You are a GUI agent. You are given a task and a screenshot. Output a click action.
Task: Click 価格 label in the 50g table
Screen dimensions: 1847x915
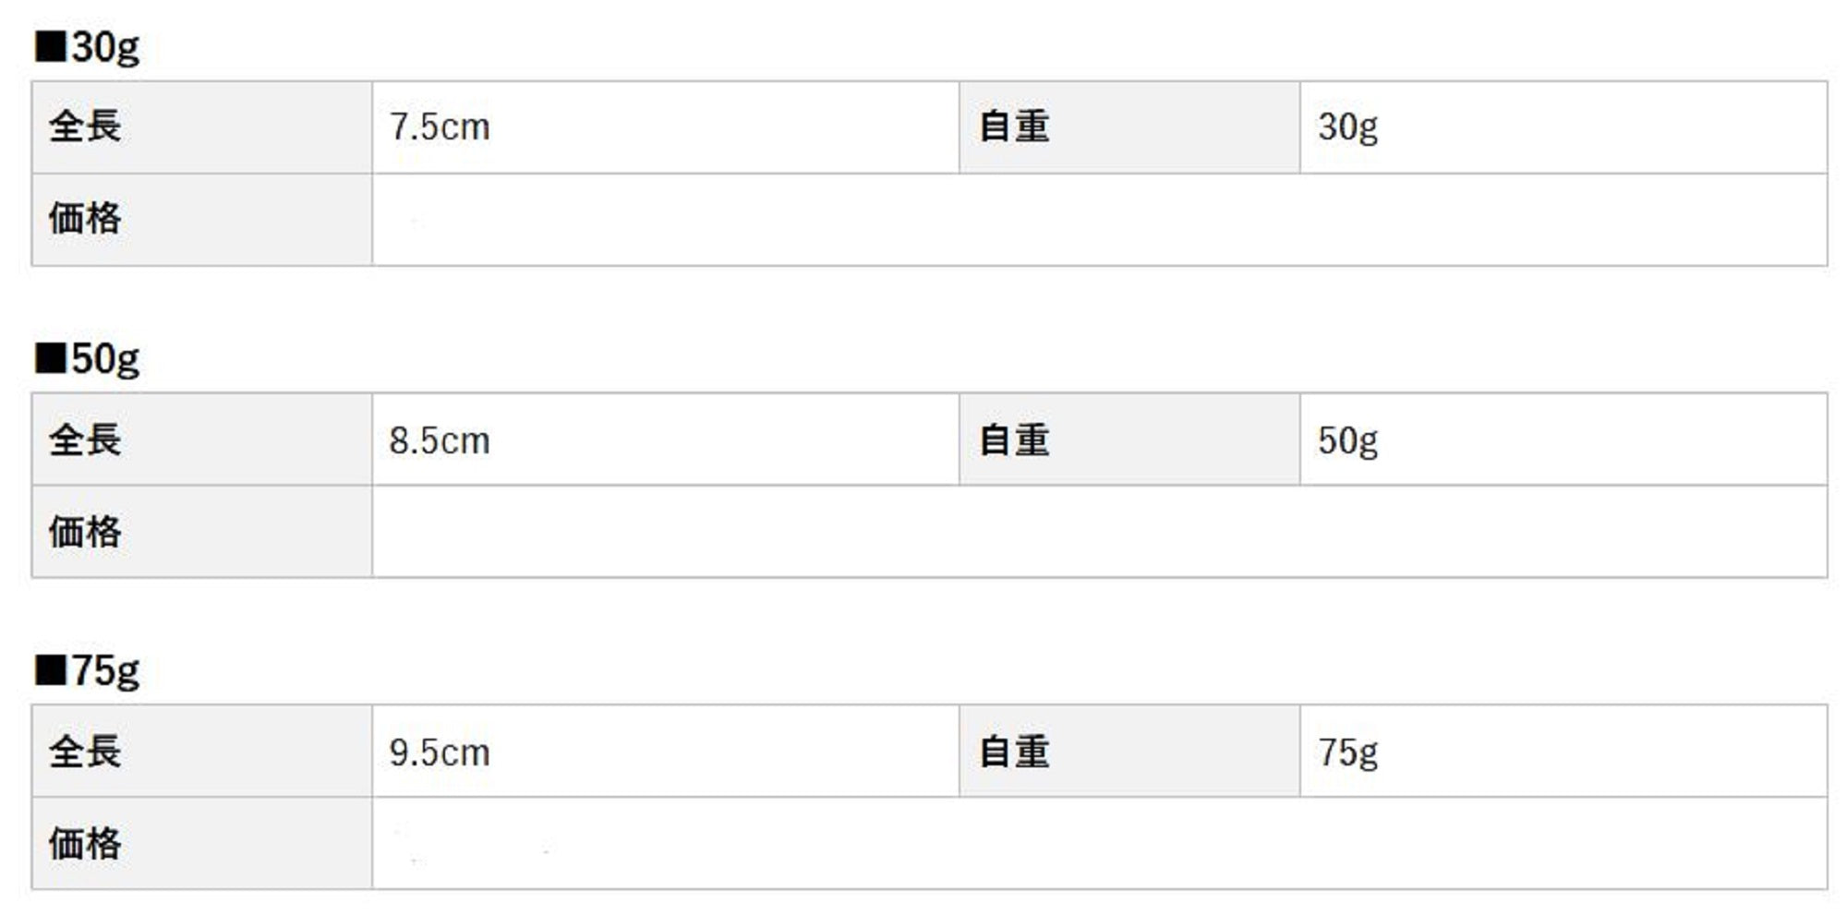click(x=85, y=532)
